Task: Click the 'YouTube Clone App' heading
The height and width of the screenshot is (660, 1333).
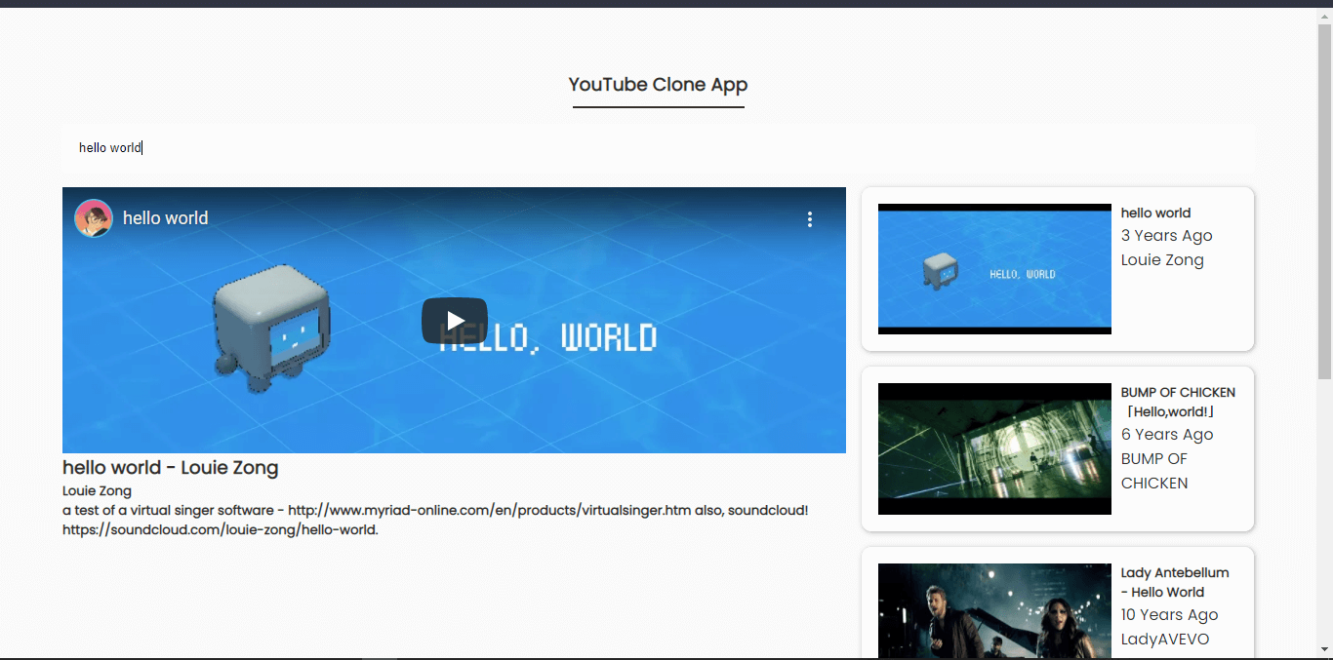Action: 659,85
